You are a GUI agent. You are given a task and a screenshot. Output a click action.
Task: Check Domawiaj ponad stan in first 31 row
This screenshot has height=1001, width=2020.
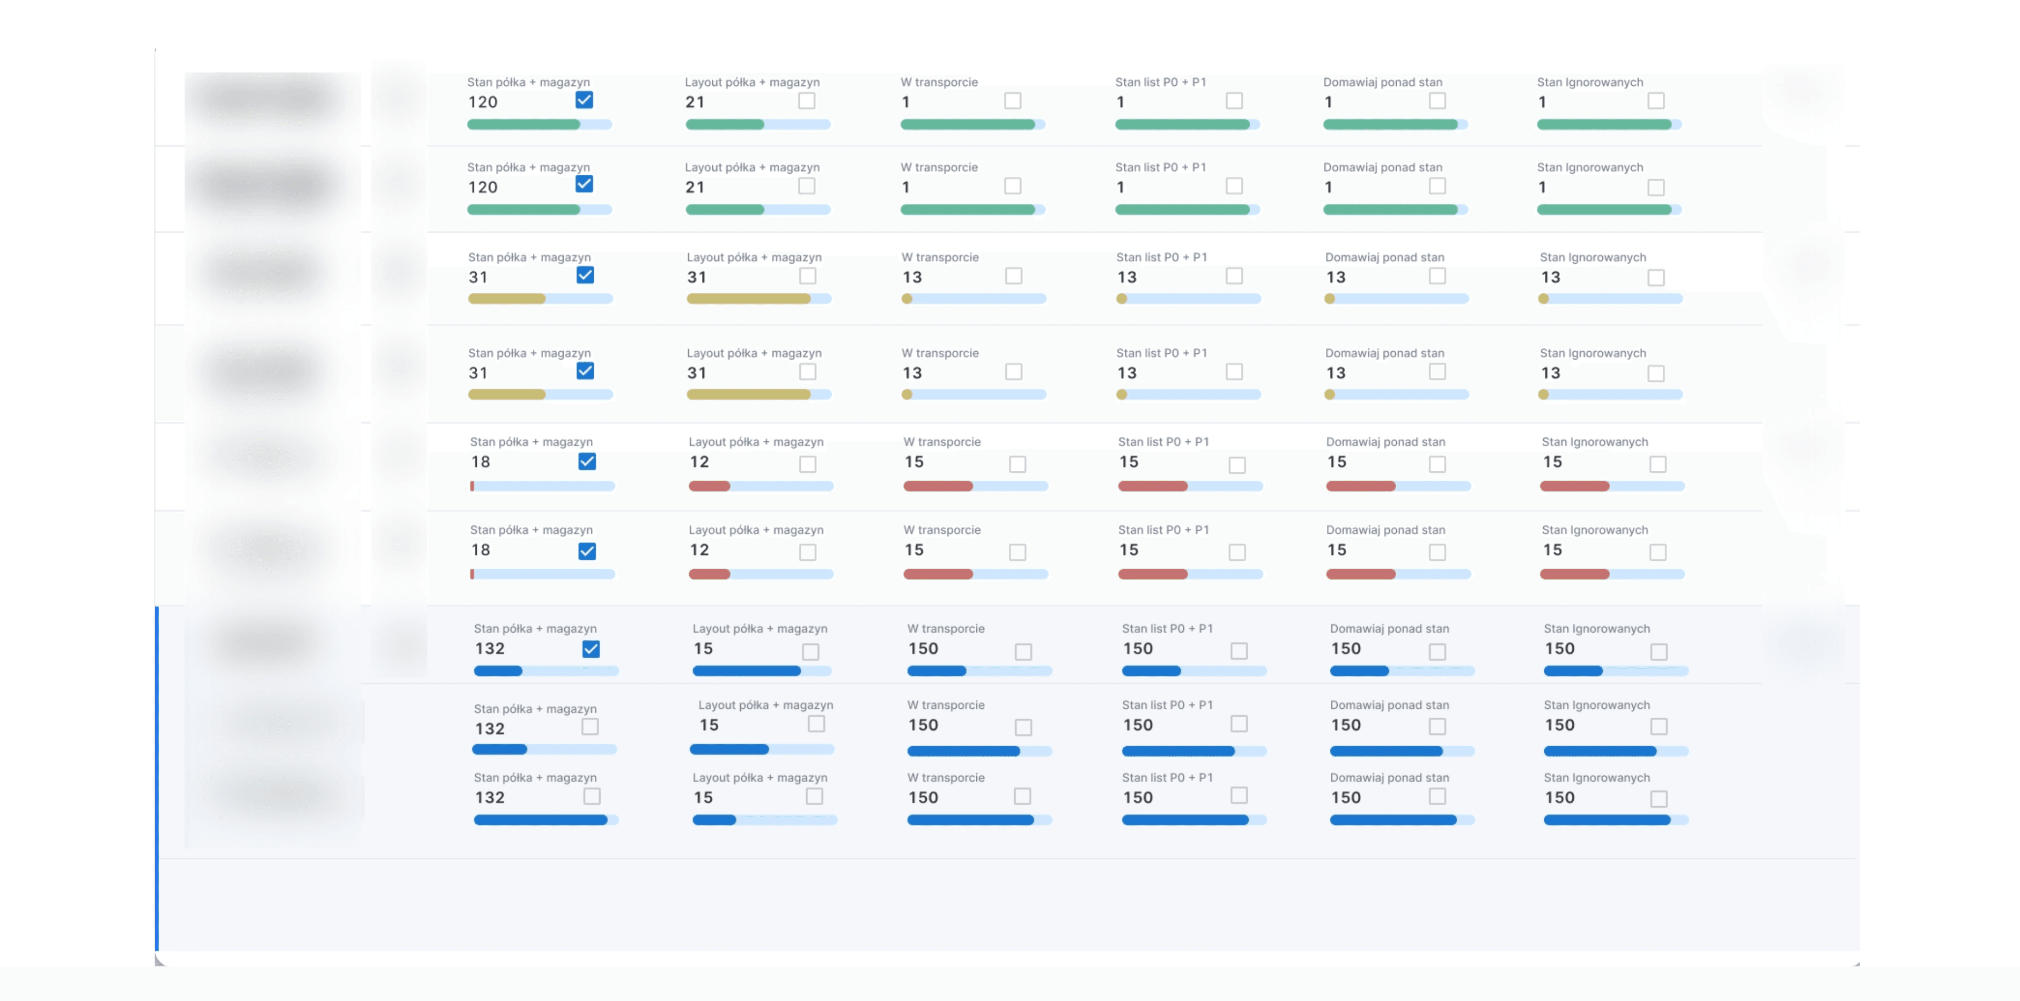[1437, 276]
